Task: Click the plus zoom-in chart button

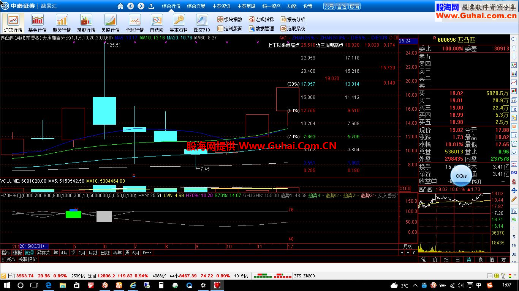Action: click(x=402, y=253)
